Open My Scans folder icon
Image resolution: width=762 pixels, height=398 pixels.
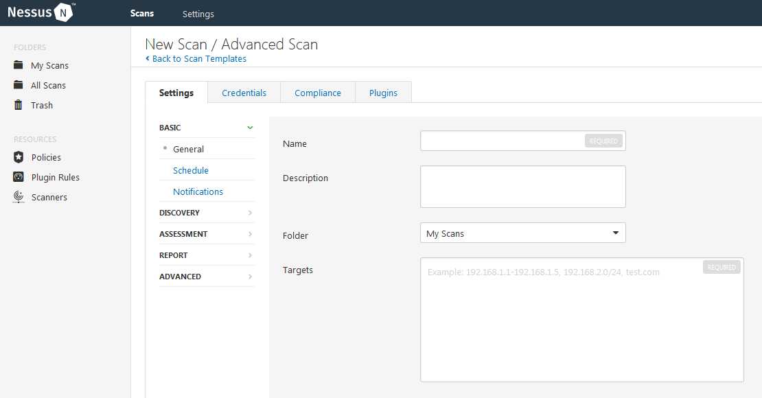[x=19, y=65]
